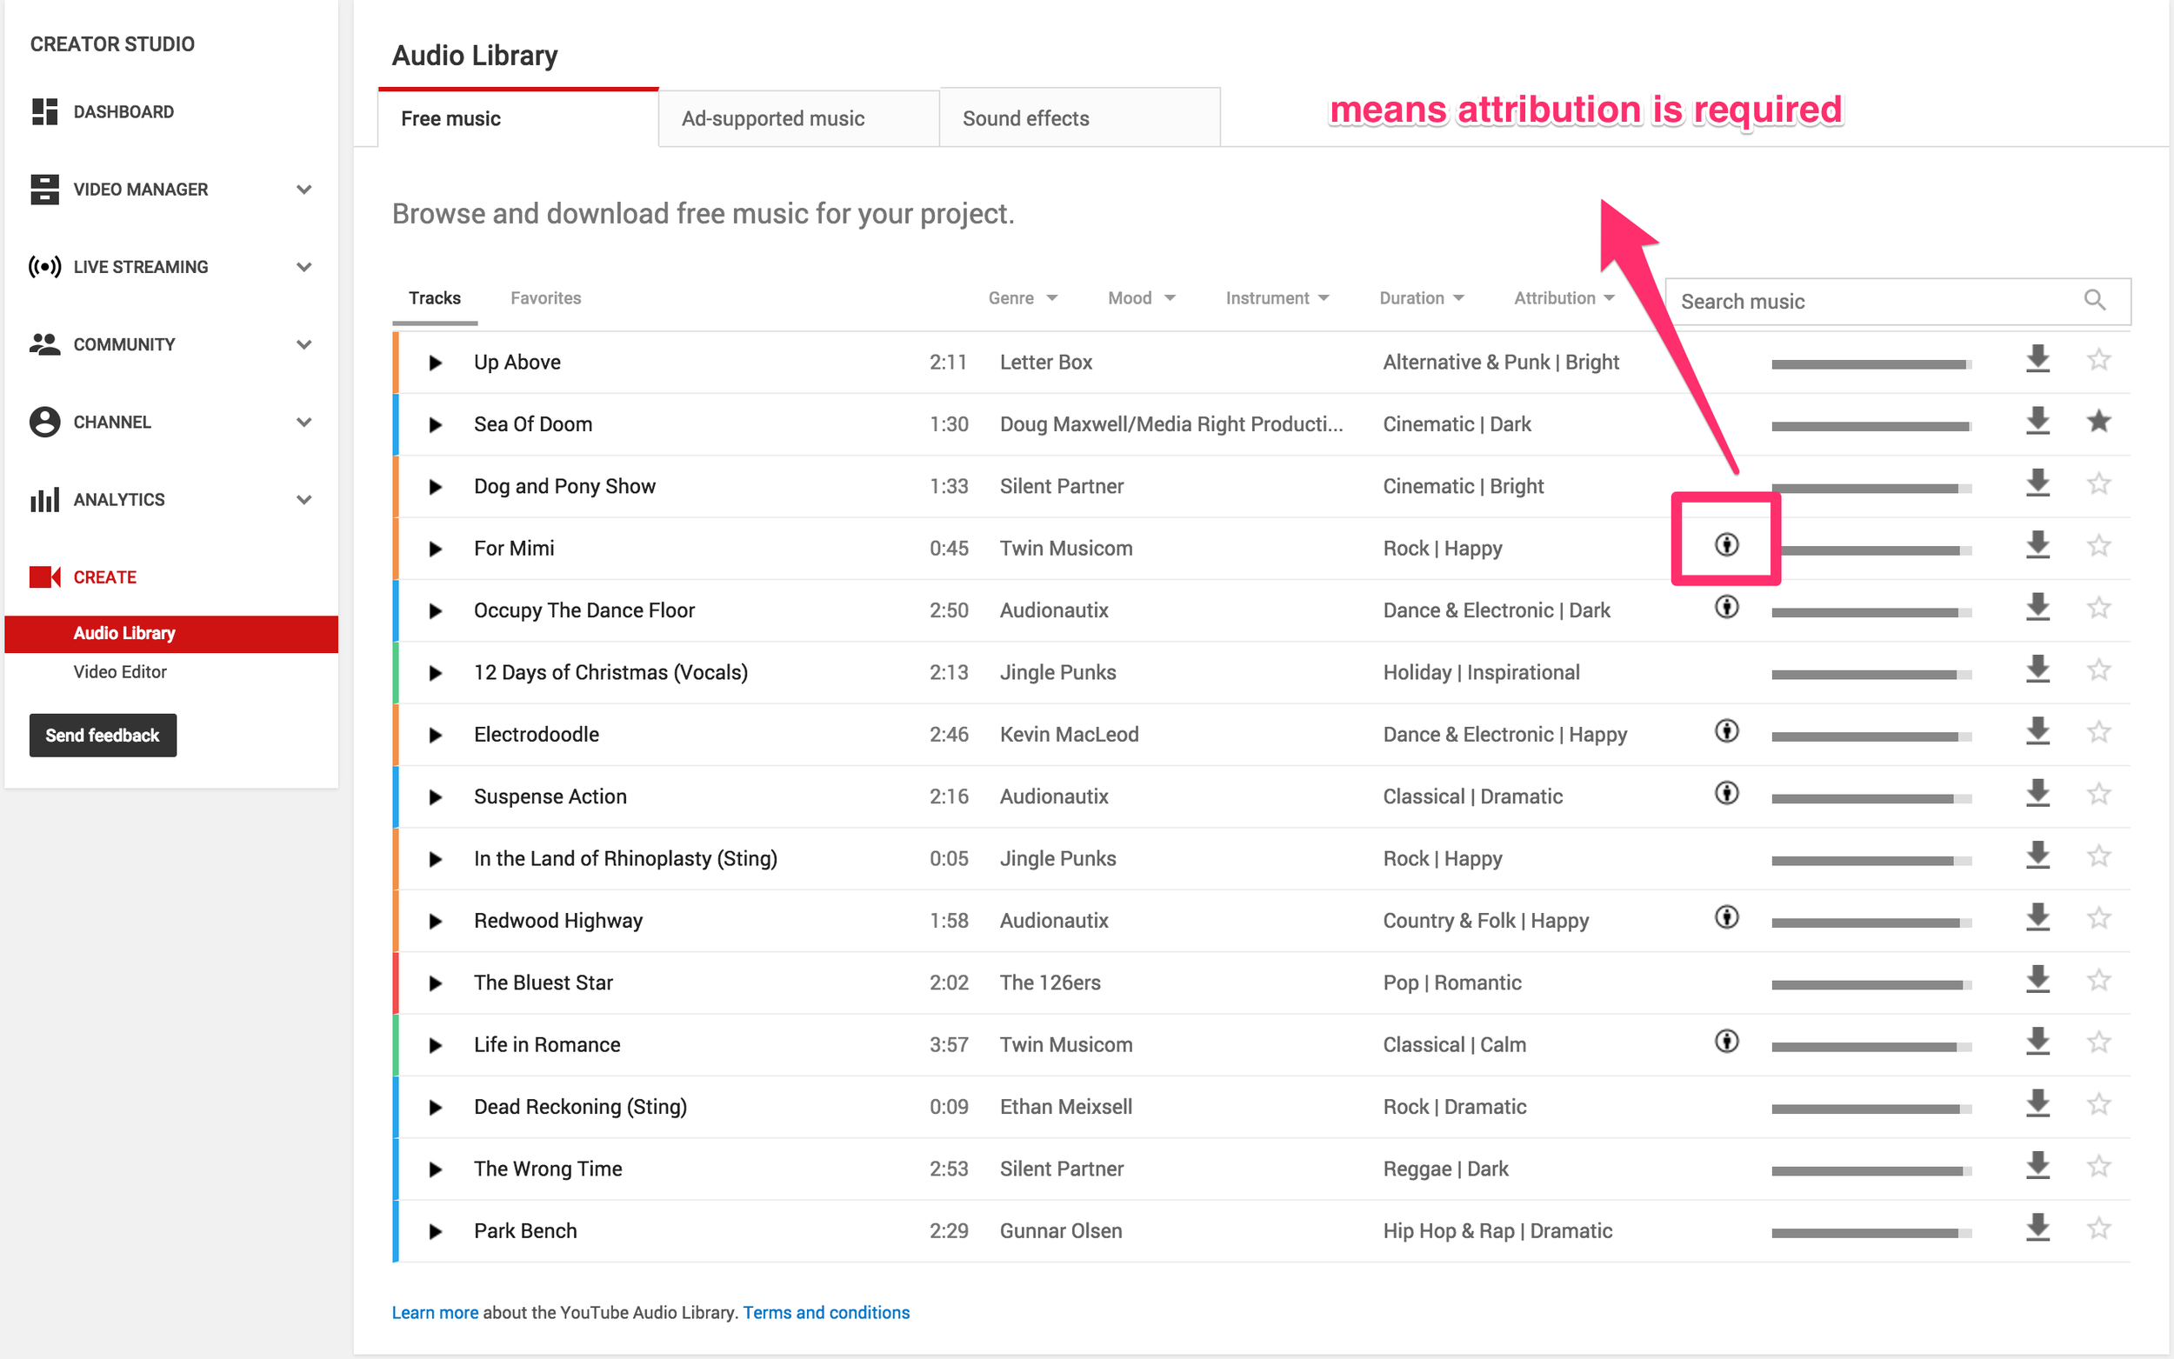The height and width of the screenshot is (1359, 2174).
Task: Download the For Mimi track
Action: click(2037, 545)
